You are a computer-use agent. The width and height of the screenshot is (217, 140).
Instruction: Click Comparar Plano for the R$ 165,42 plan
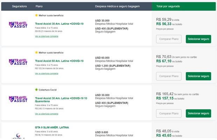tap(169, 113)
